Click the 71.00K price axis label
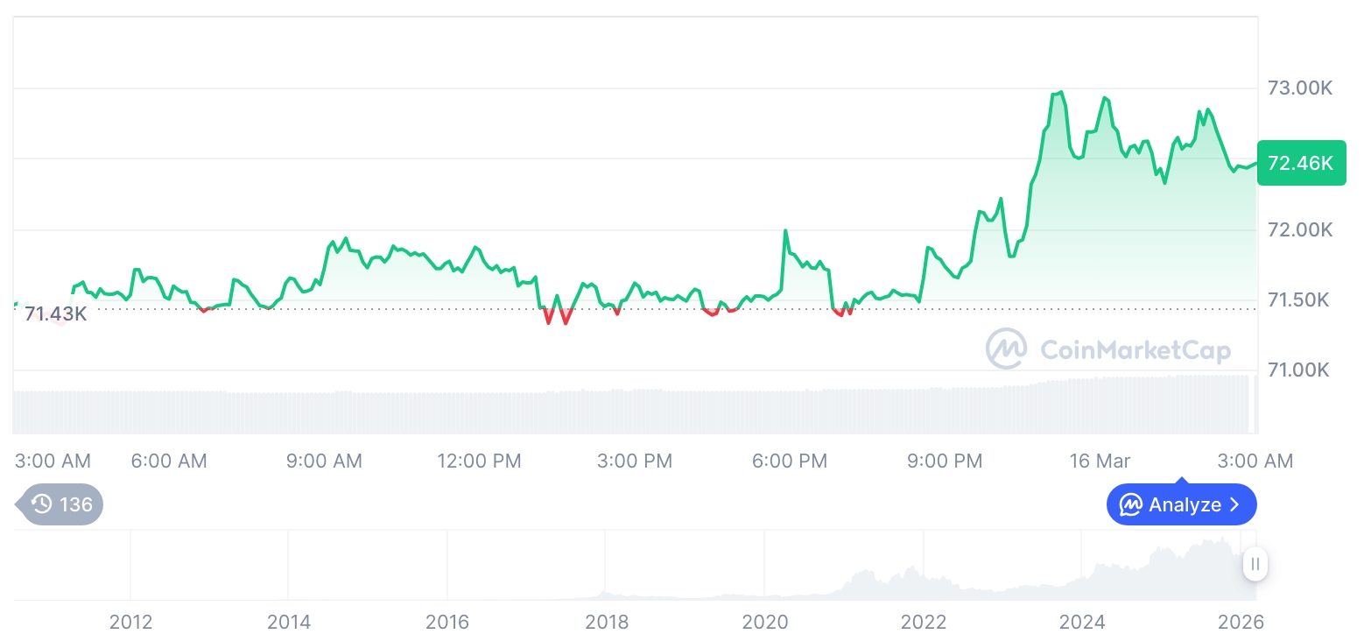1371x641 pixels. point(1300,370)
